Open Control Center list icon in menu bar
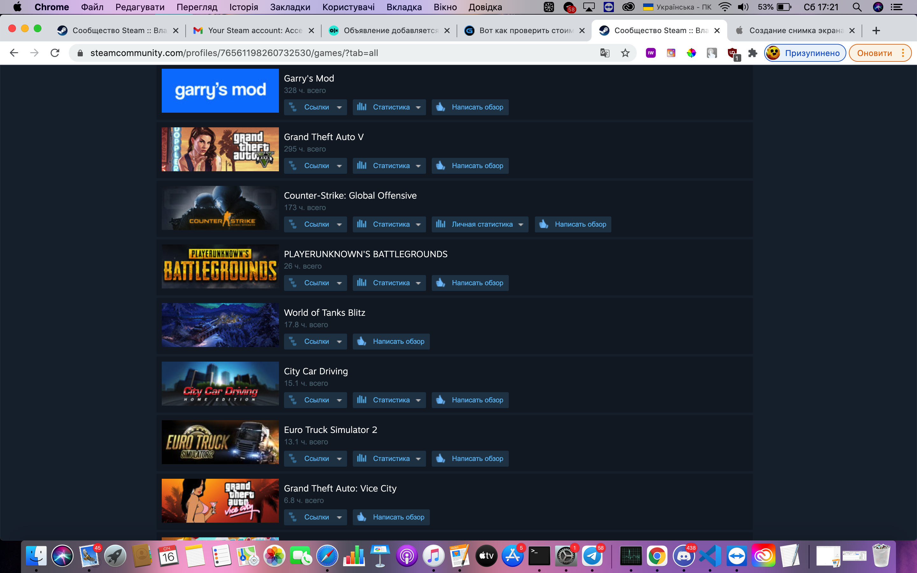Image resolution: width=917 pixels, height=573 pixels. pyautogui.click(x=897, y=7)
